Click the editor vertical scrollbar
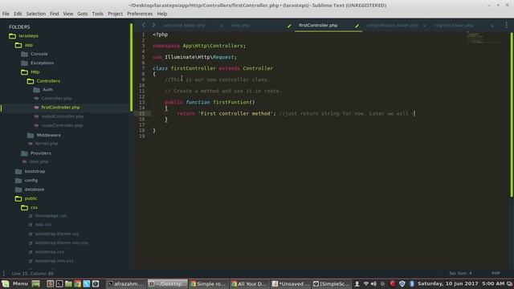Screen dimensions: 514x289 click(x=512, y=115)
